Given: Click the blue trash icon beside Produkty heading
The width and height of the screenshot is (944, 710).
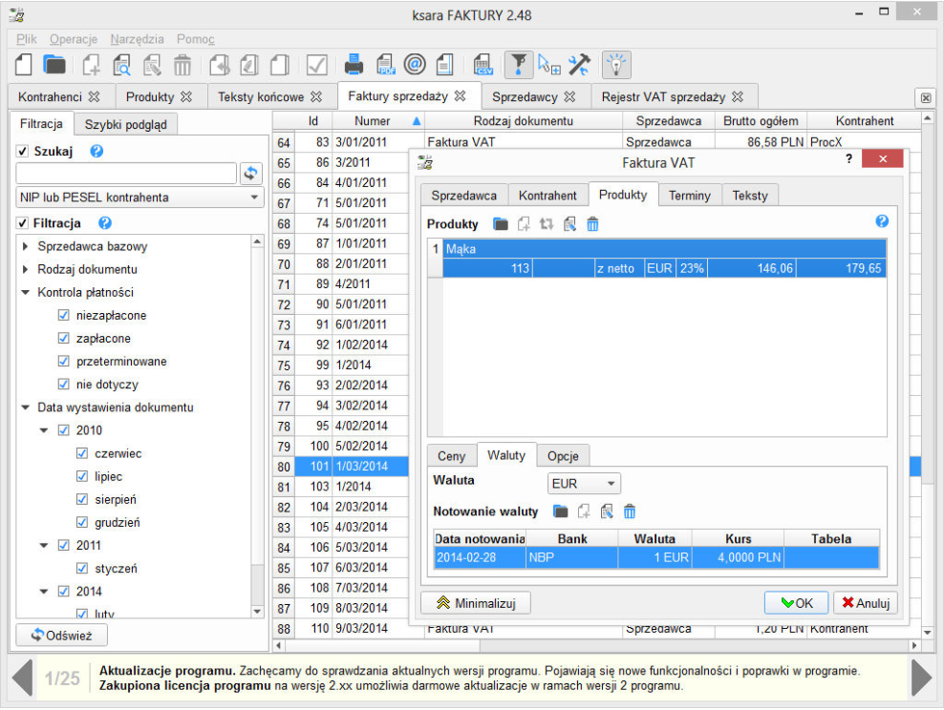Looking at the screenshot, I should click(592, 224).
